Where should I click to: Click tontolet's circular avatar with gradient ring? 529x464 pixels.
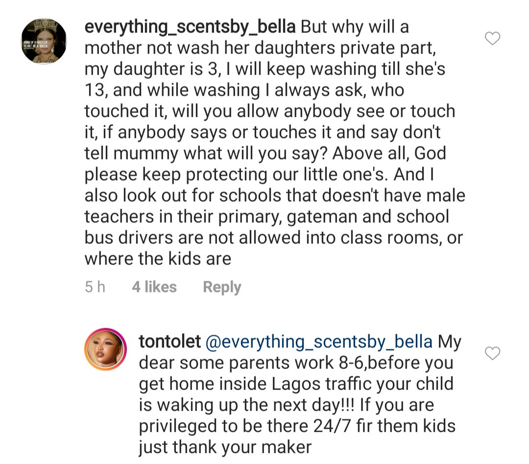tap(105, 350)
